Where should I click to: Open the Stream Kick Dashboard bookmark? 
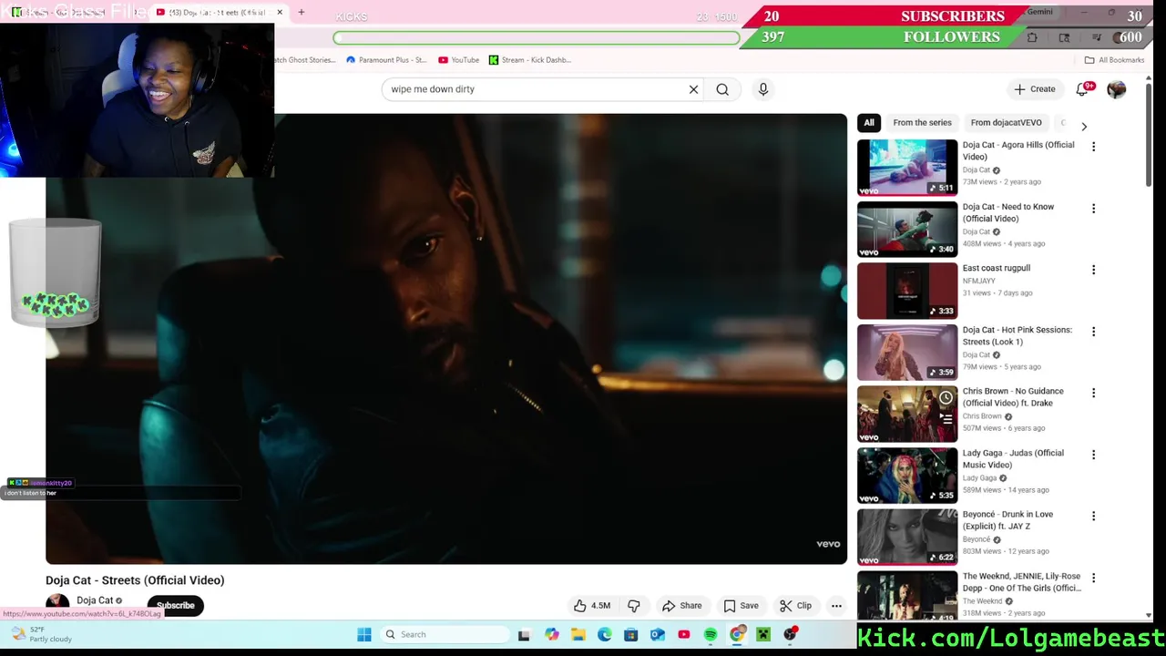point(530,60)
